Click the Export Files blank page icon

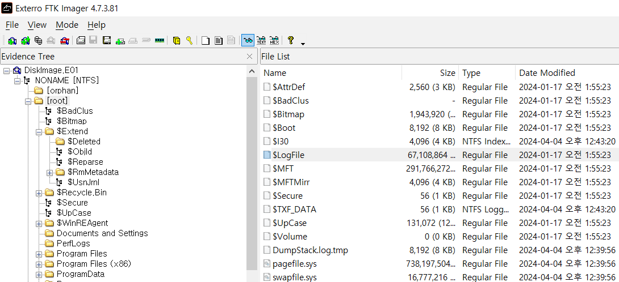coord(206,40)
